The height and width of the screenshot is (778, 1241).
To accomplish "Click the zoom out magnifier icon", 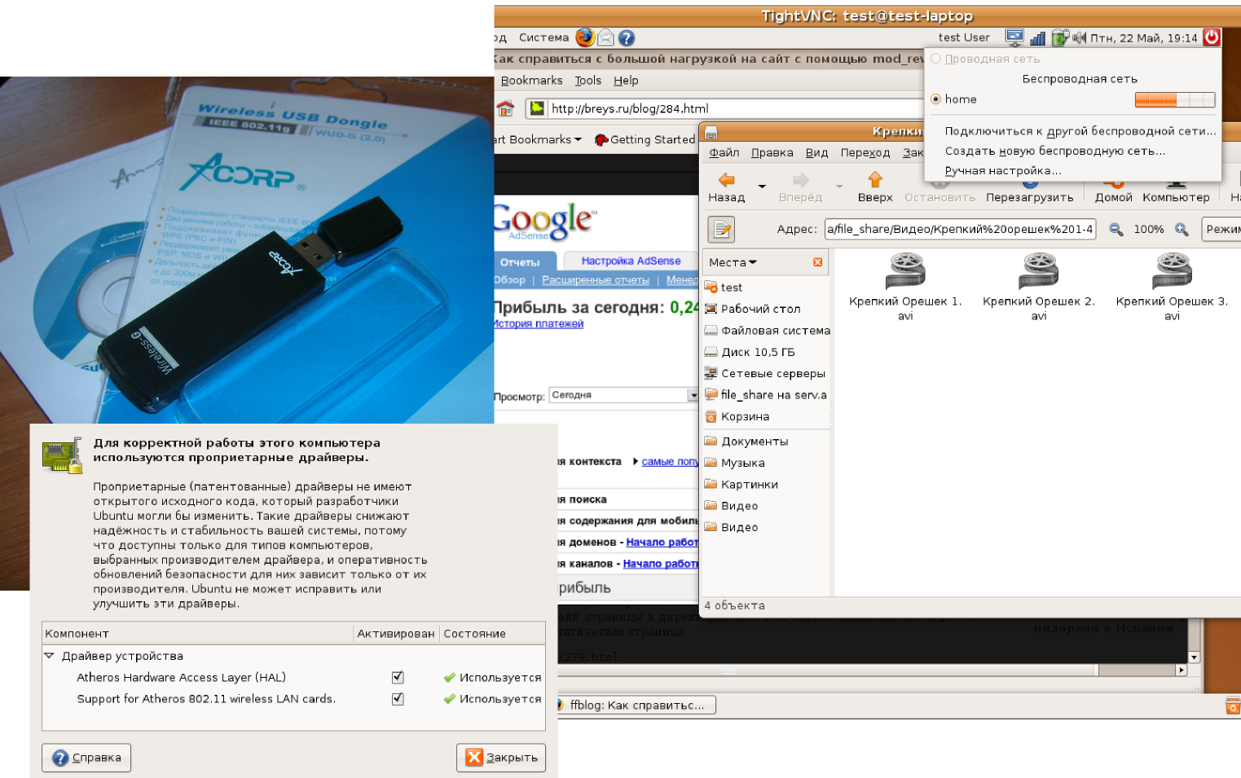I will click(1116, 230).
